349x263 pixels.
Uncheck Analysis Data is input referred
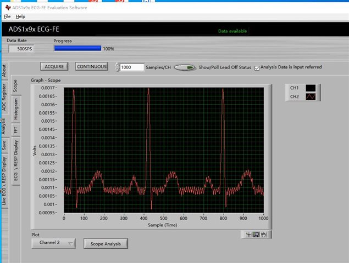click(257, 68)
